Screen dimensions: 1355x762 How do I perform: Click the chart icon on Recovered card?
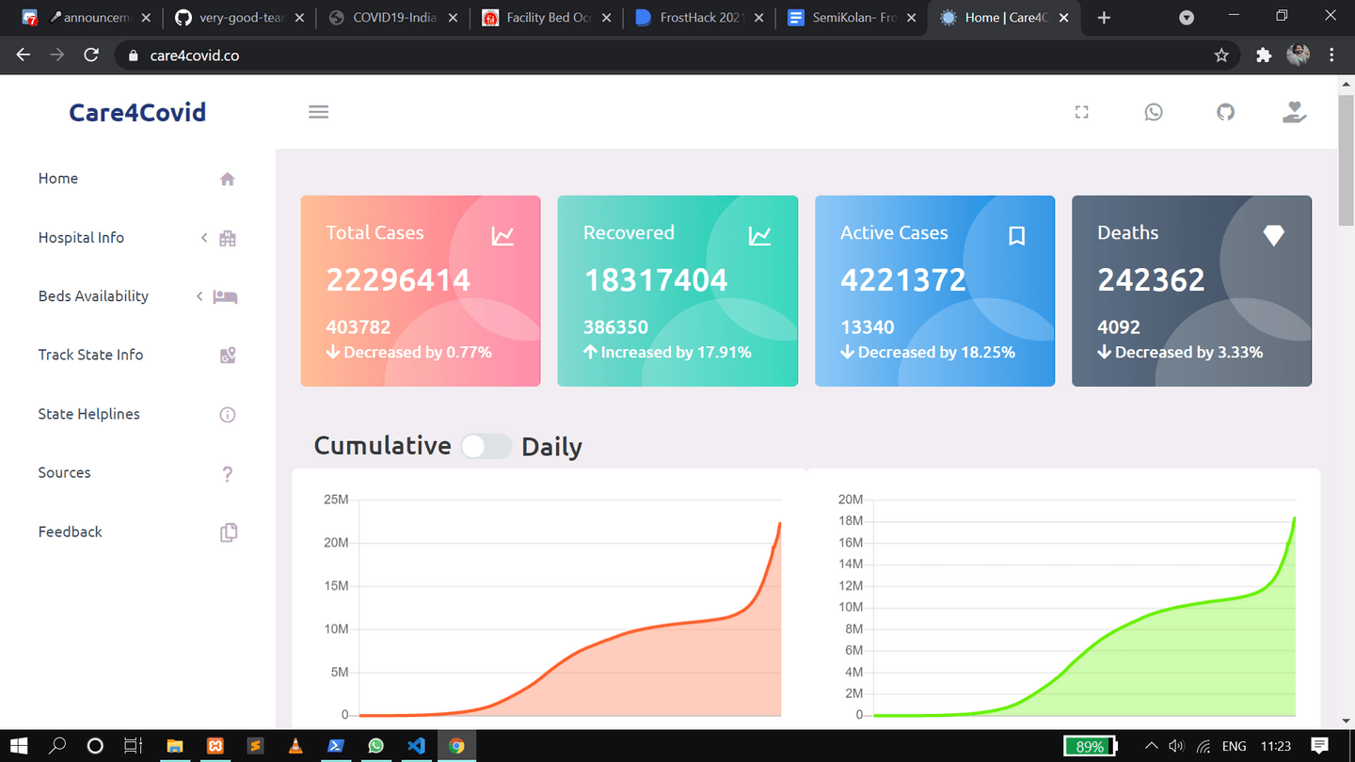[x=760, y=236]
